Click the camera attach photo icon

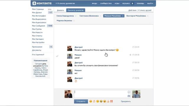click(129, 96)
